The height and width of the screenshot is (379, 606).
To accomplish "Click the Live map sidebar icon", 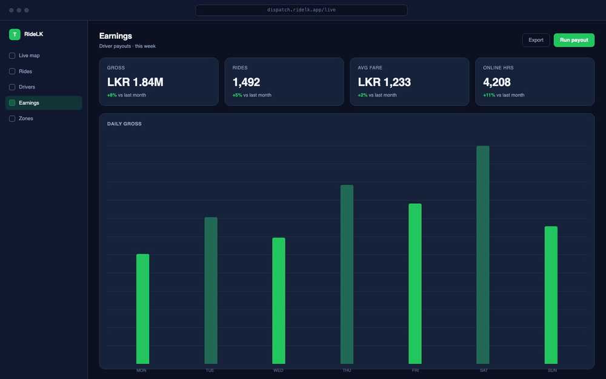I will coord(12,56).
